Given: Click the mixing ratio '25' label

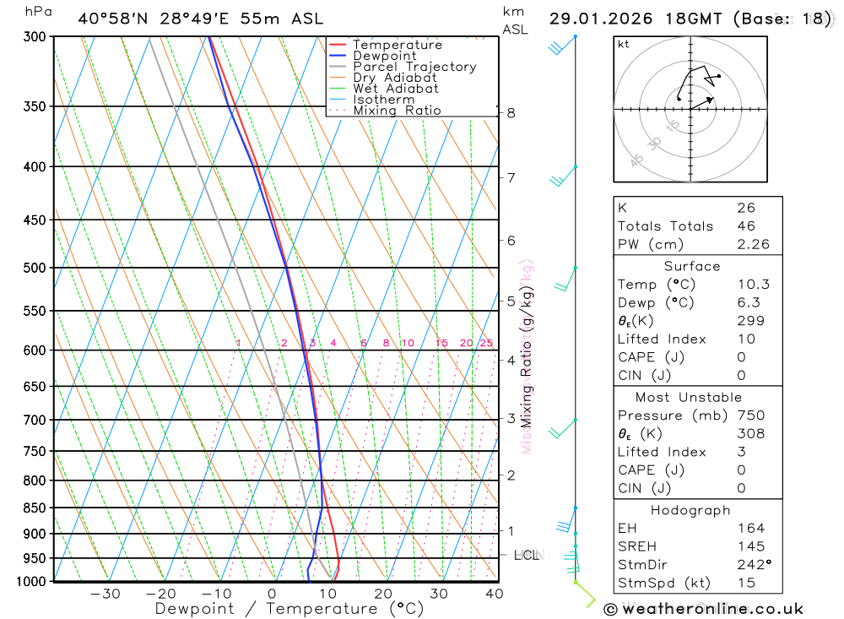Looking at the screenshot, I should (486, 343).
